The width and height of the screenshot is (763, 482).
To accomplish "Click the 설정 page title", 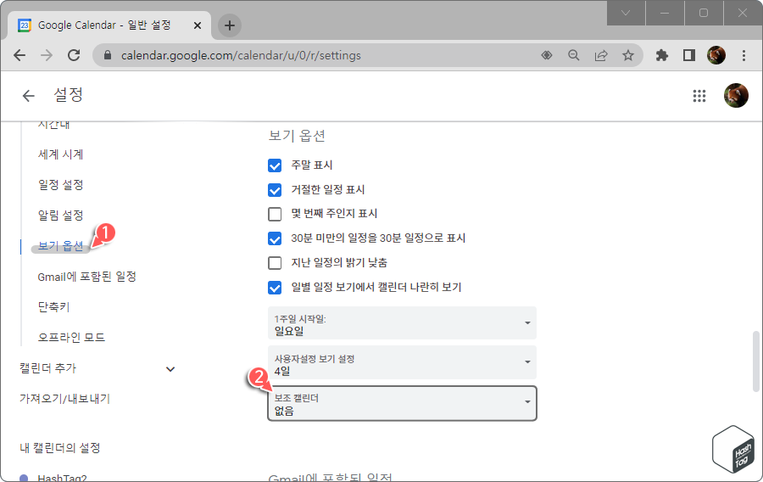I will [68, 94].
